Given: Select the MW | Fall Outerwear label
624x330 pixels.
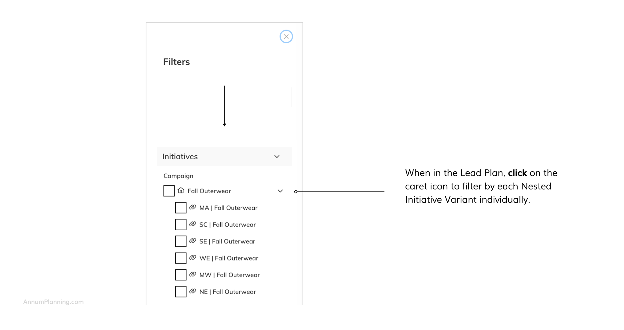Looking at the screenshot, I should point(229,275).
